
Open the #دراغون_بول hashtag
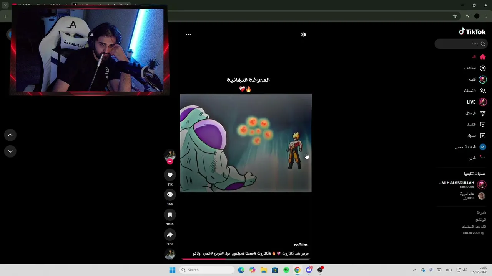(234, 253)
